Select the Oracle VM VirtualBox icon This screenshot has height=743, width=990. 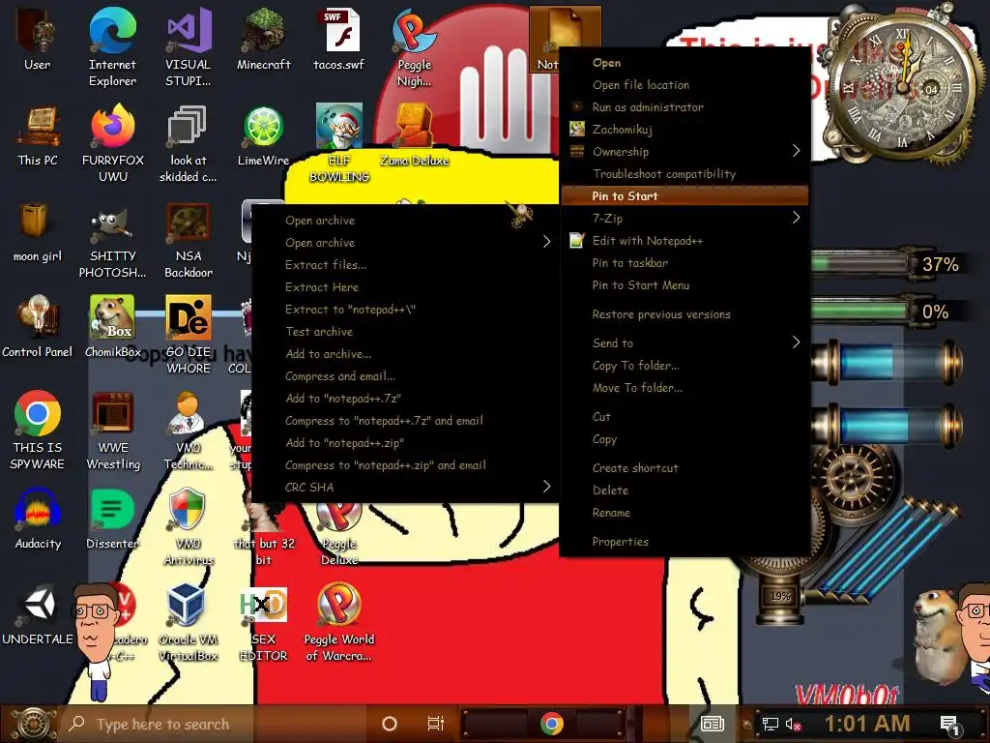pos(189,624)
